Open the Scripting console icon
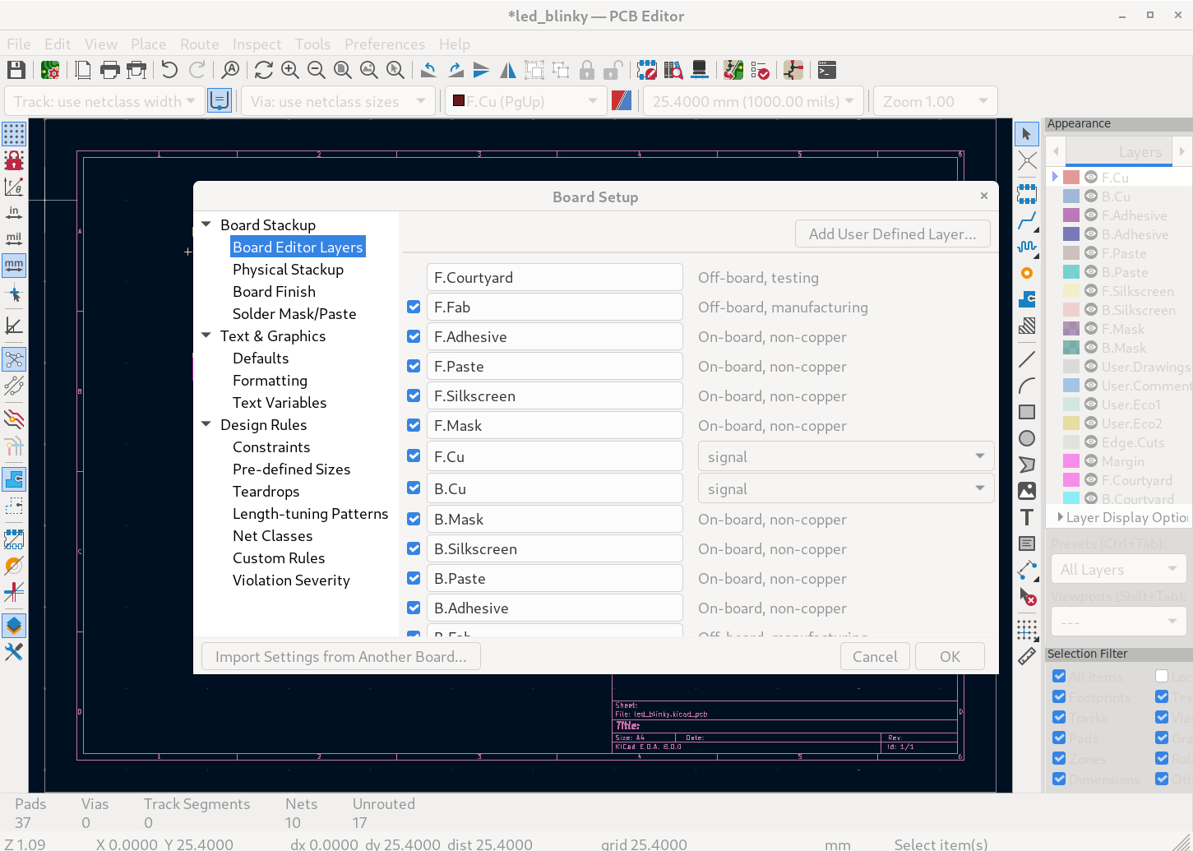Screen dimensions: 1193x851 pos(827,70)
